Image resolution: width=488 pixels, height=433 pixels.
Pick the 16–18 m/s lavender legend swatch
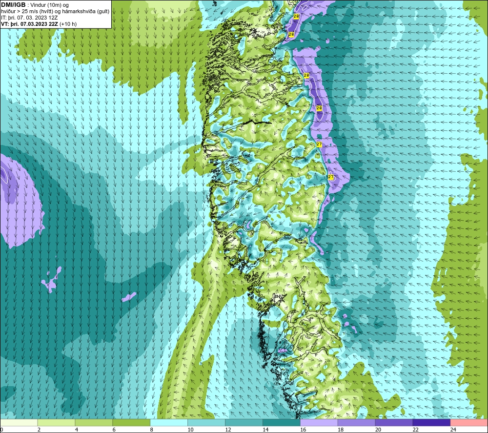pyautogui.click(x=319, y=423)
